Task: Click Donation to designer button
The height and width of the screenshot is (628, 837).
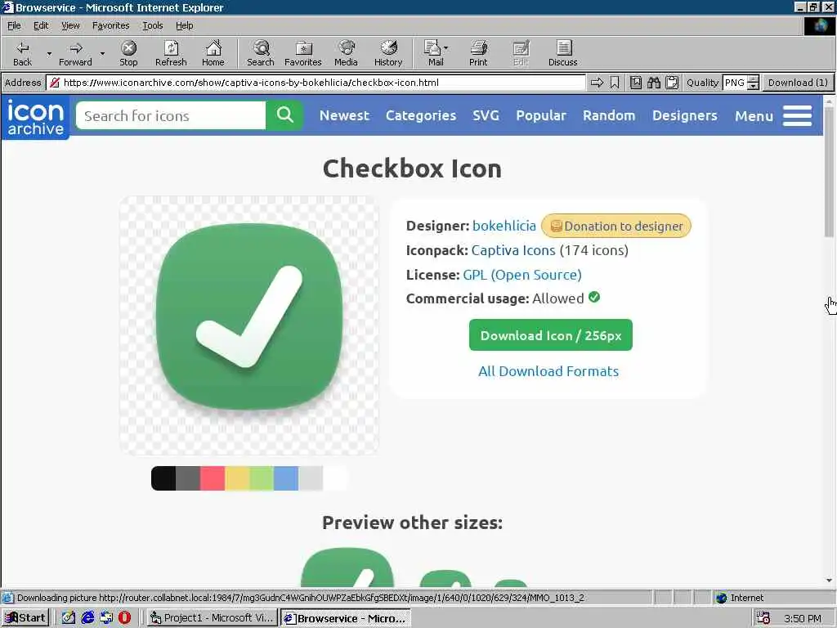Action: [616, 226]
